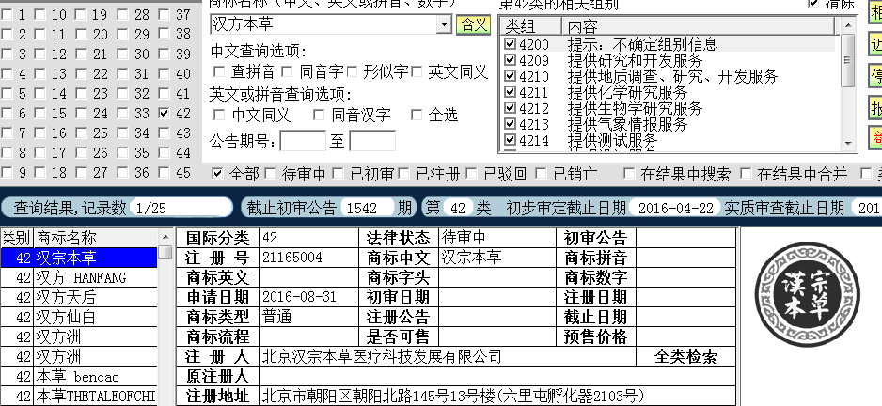Click the 截止初审公告 1542 issue field
Viewport: 882px width, 406px height.
(367, 208)
